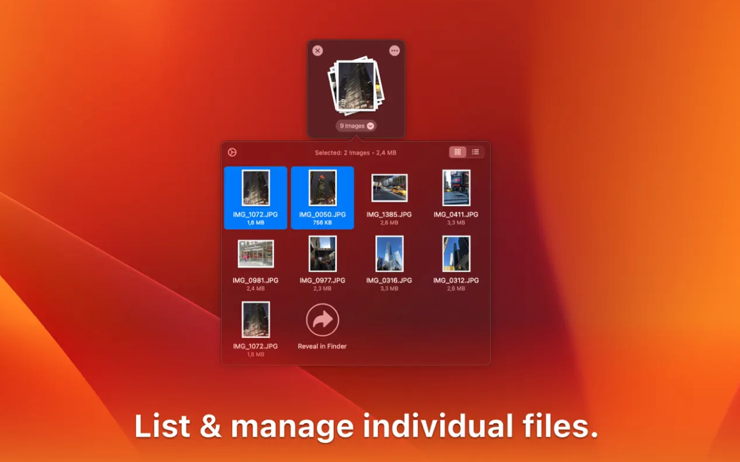Select the IMG_1385.JPG thumbnail
740x462 pixels.
tap(389, 188)
